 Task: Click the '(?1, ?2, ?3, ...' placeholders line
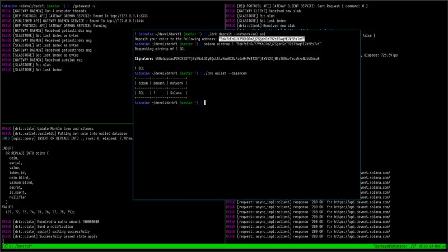pyautogui.click(x=40, y=212)
